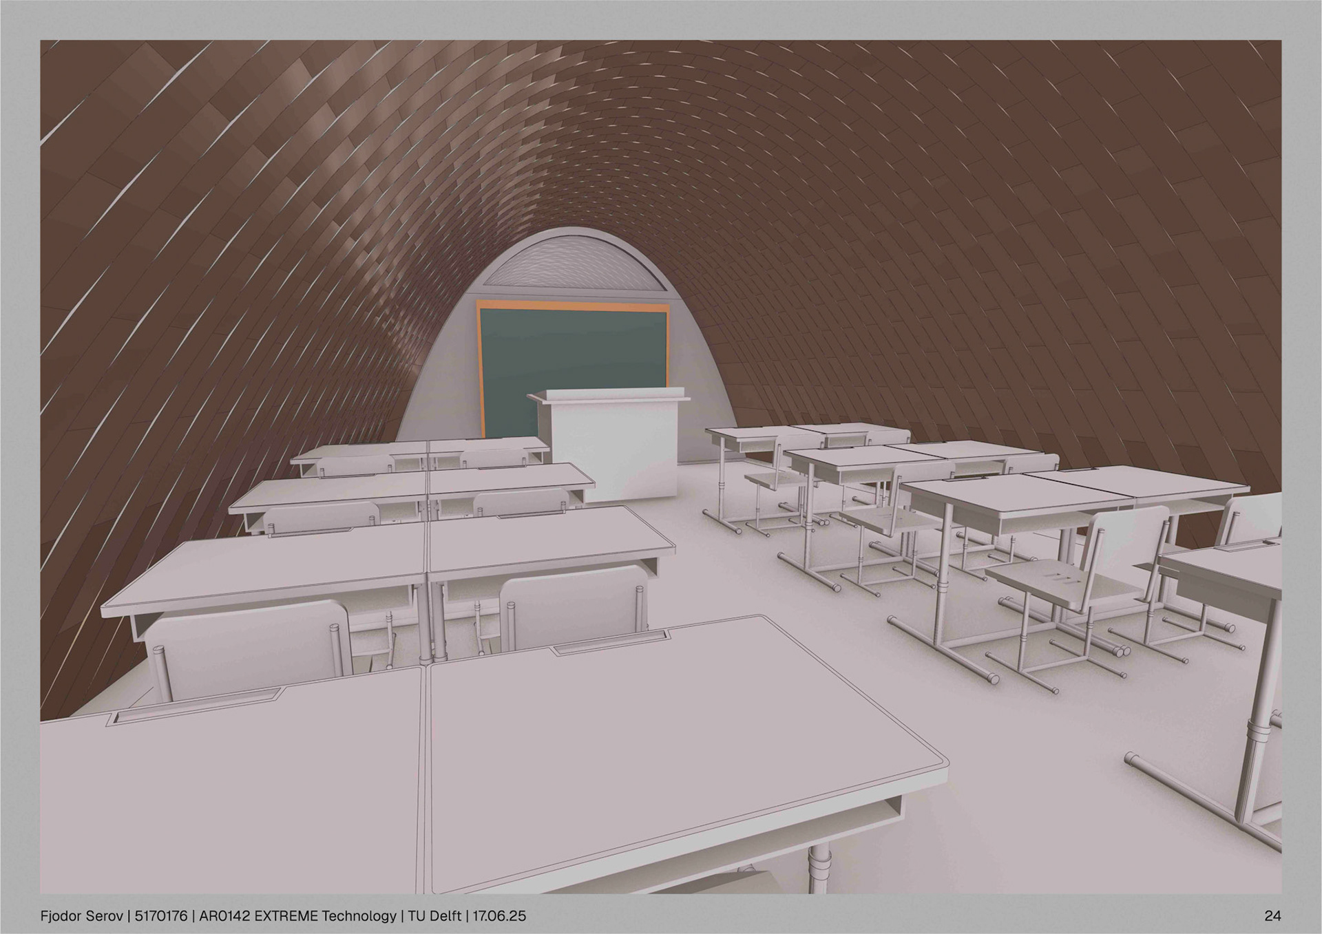Click the orange frame of the chalkboard
This screenshot has width=1322, height=934.
(573, 305)
